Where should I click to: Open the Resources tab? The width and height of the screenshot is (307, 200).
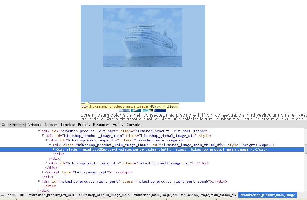[x=101, y=125]
